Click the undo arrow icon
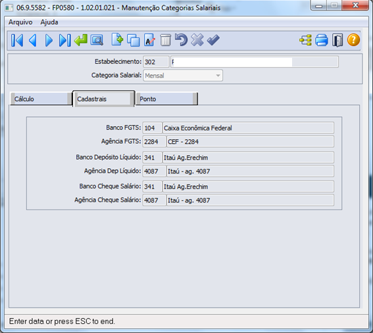This screenshot has width=373, height=333. [182, 39]
